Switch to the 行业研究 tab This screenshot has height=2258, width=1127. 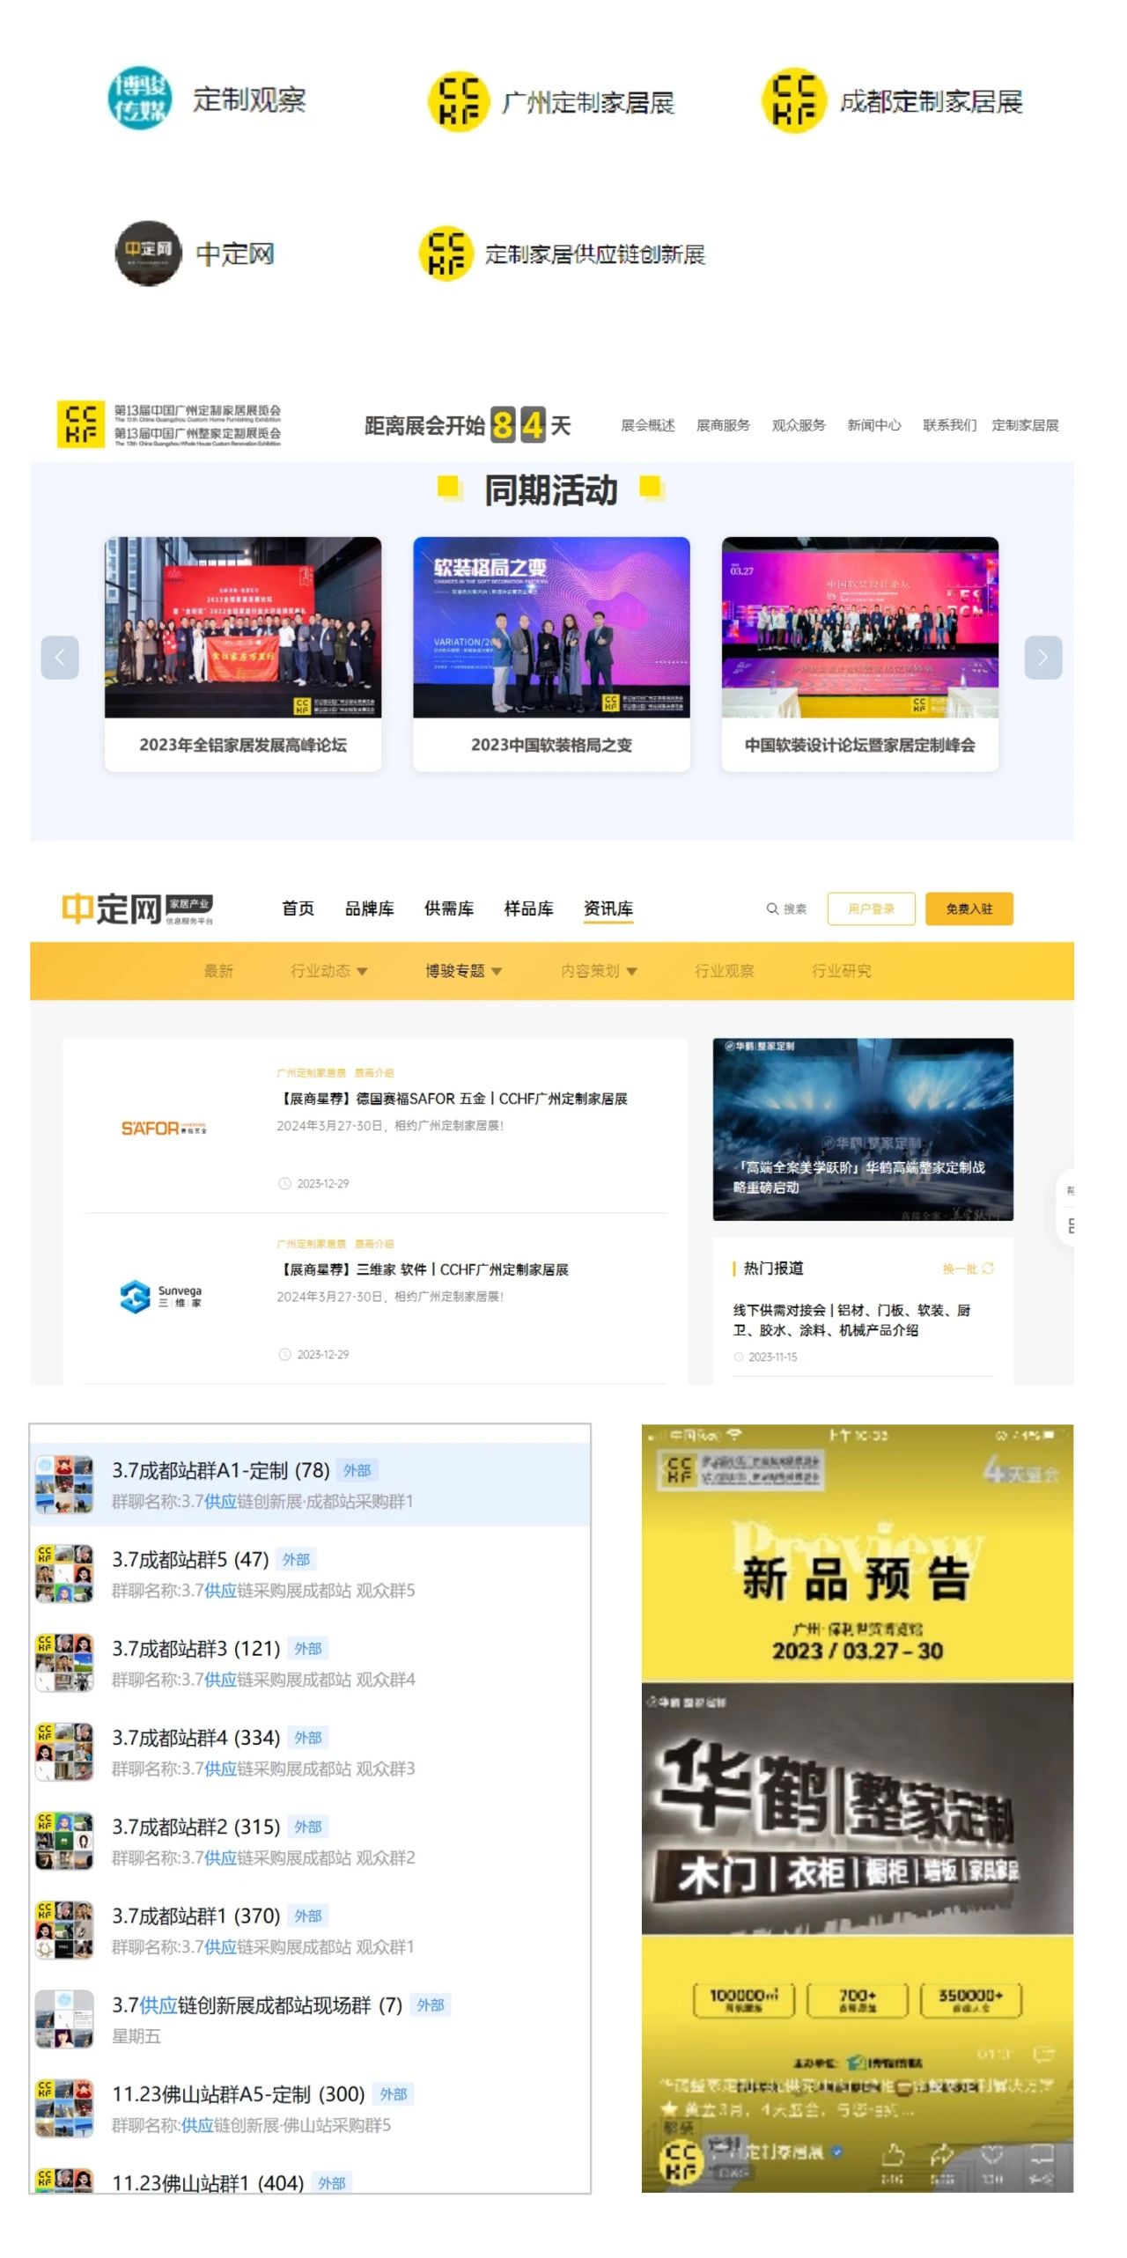(x=842, y=970)
